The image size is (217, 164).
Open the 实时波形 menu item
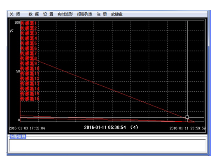(65, 14)
